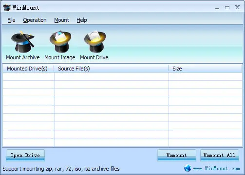Minimize the WinMount window

coord(217,8)
